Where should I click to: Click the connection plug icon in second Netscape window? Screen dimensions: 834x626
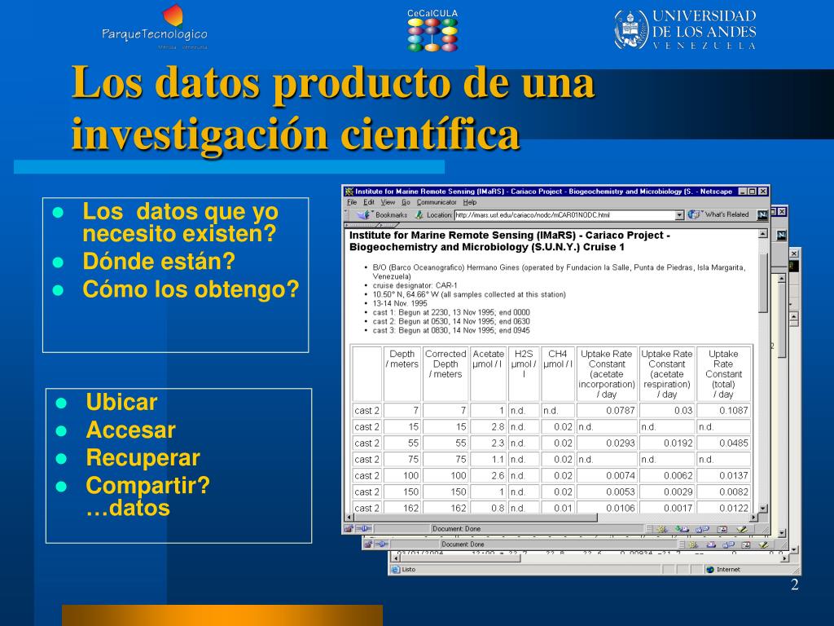383,544
